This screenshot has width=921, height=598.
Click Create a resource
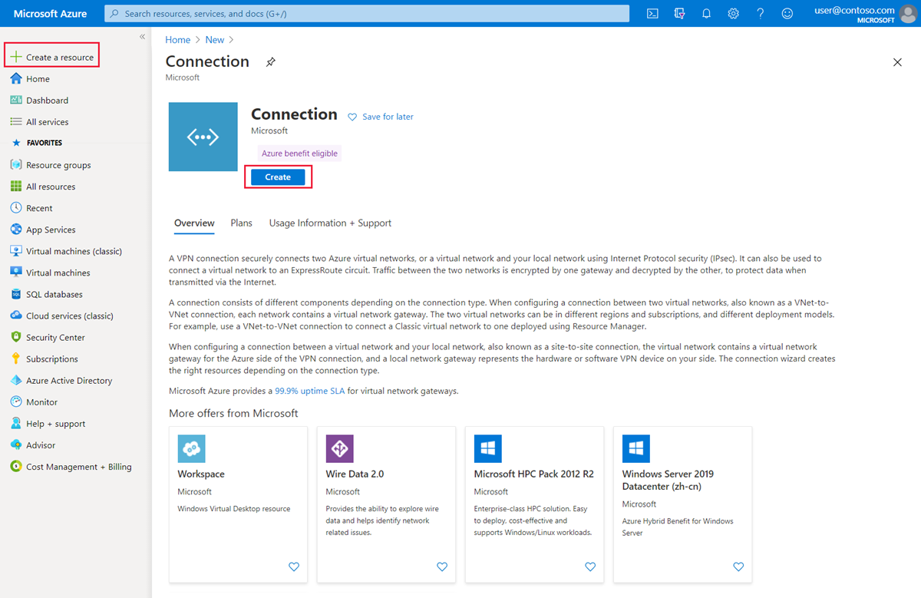pyautogui.click(x=52, y=57)
